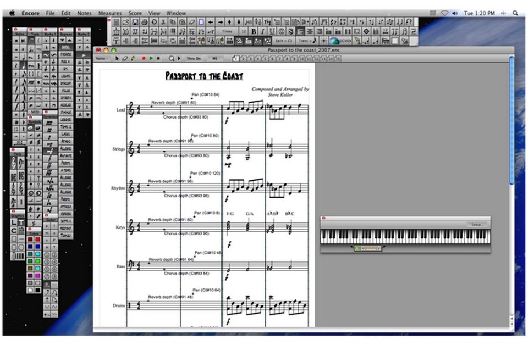Click the Save disk icon in toolbar

tap(135, 22)
